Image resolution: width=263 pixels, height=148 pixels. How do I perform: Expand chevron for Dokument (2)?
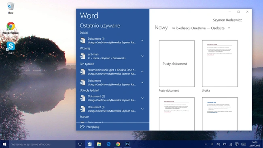[x=142, y=98]
